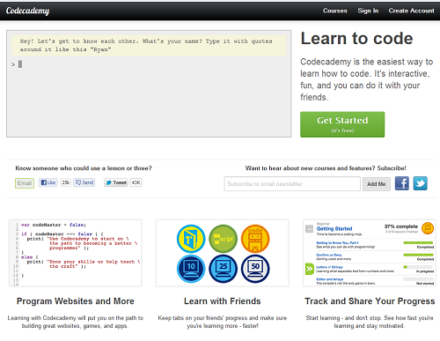The width and height of the screenshot is (440, 341).
Task: Open the Facebook page icon
Action: 402,183
